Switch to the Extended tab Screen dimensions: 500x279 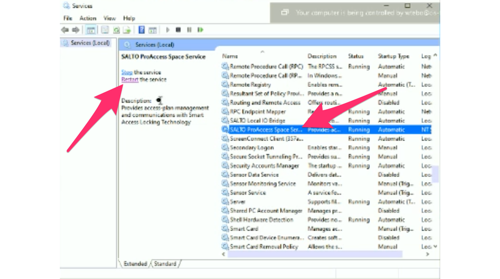[x=135, y=264]
